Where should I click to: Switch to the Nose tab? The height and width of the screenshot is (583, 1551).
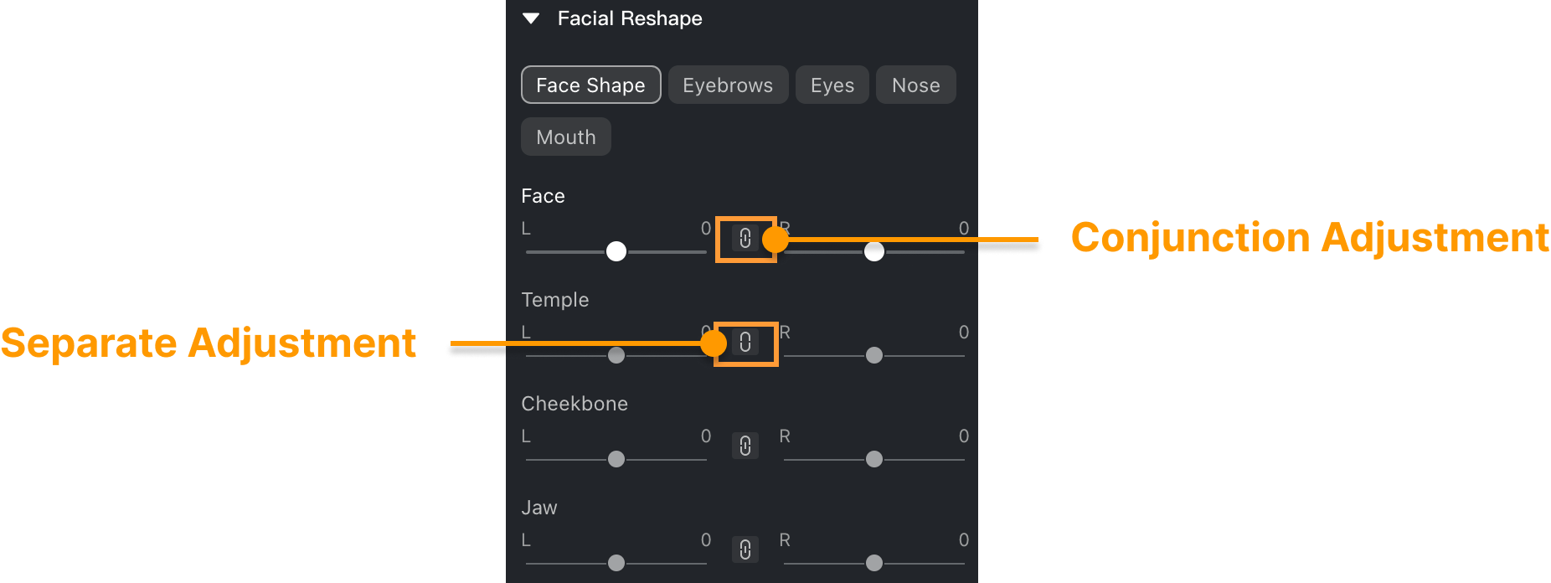point(915,85)
